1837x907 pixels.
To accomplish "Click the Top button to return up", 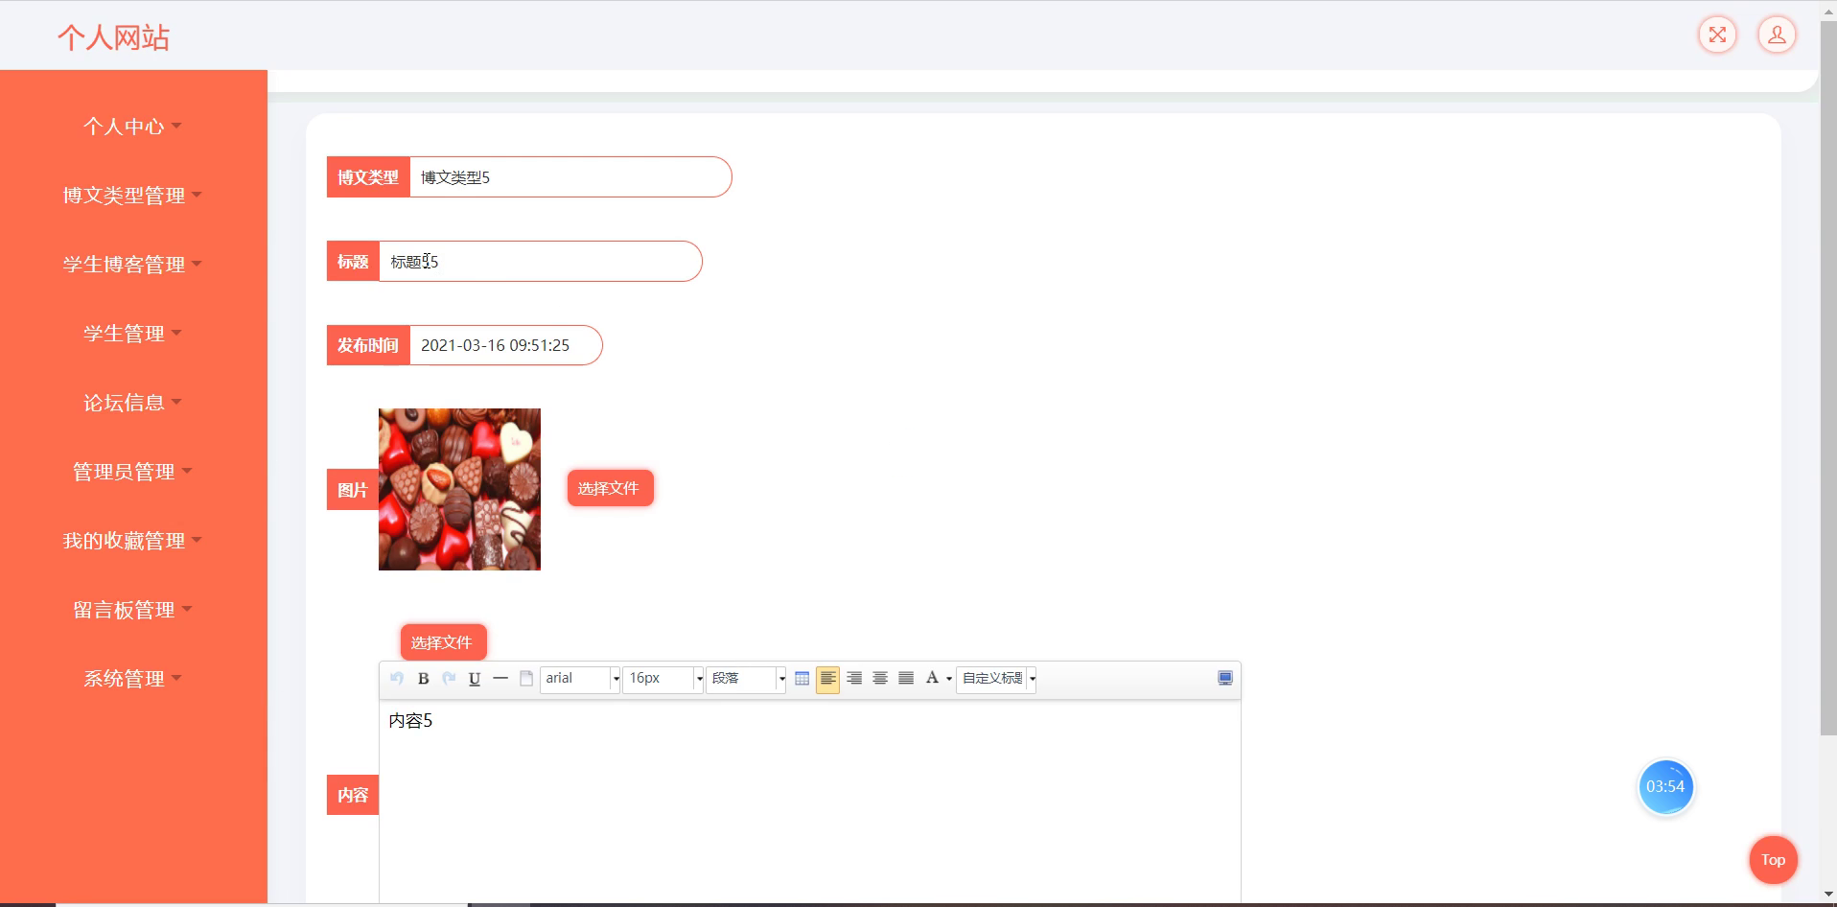I will coord(1773,860).
